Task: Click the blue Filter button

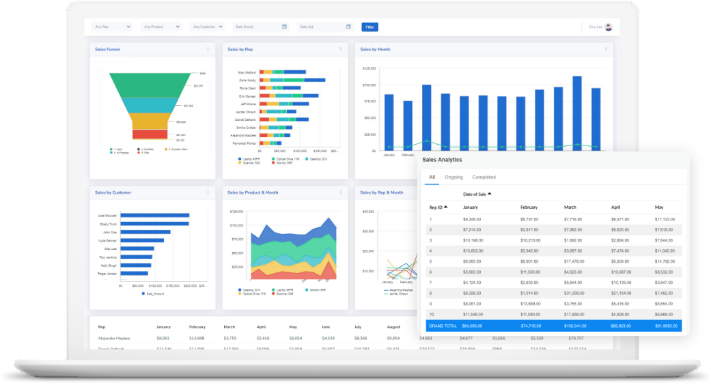Action: (370, 27)
